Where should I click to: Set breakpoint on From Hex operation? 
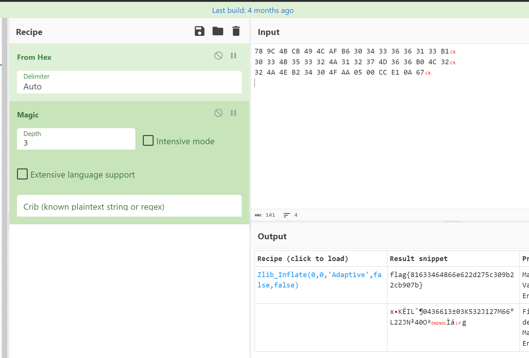[x=234, y=56]
